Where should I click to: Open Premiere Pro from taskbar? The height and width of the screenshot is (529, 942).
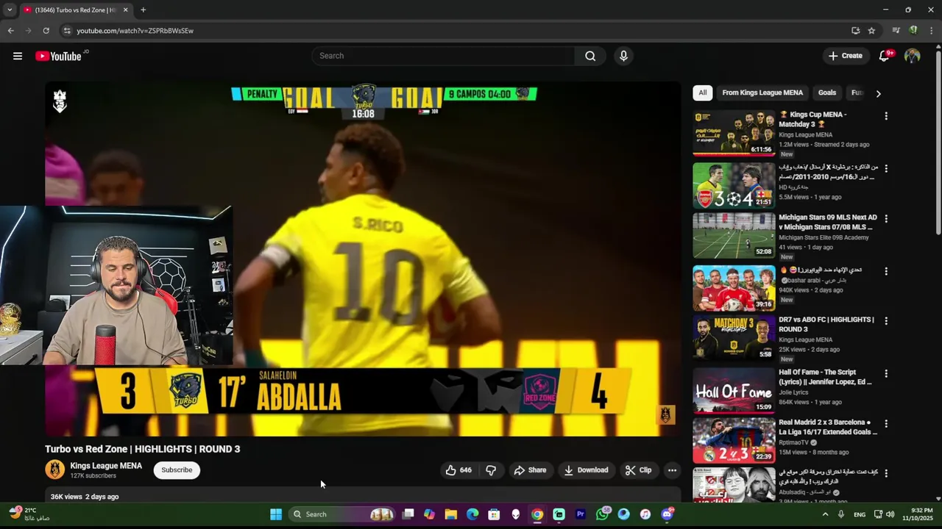(581, 514)
